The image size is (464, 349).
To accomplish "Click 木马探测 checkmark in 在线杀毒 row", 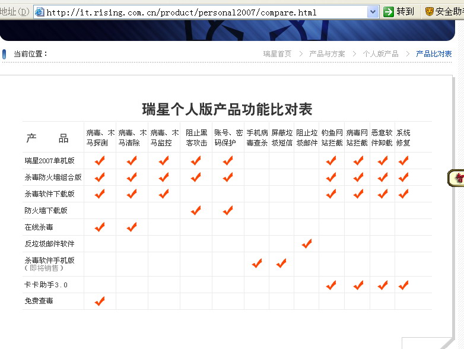I will 100,227.
